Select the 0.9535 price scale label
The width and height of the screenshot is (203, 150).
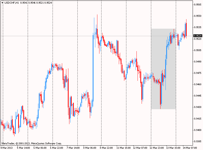[198, 27]
